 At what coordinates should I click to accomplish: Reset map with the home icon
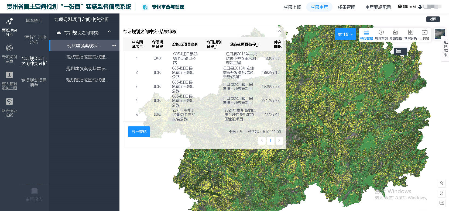click(441, 184)
